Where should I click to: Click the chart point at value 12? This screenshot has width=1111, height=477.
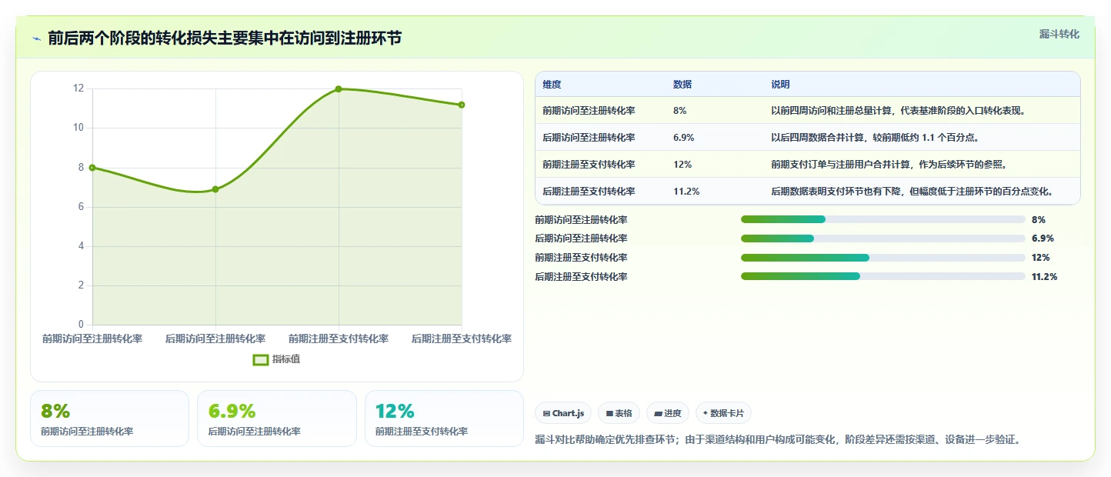339,88
